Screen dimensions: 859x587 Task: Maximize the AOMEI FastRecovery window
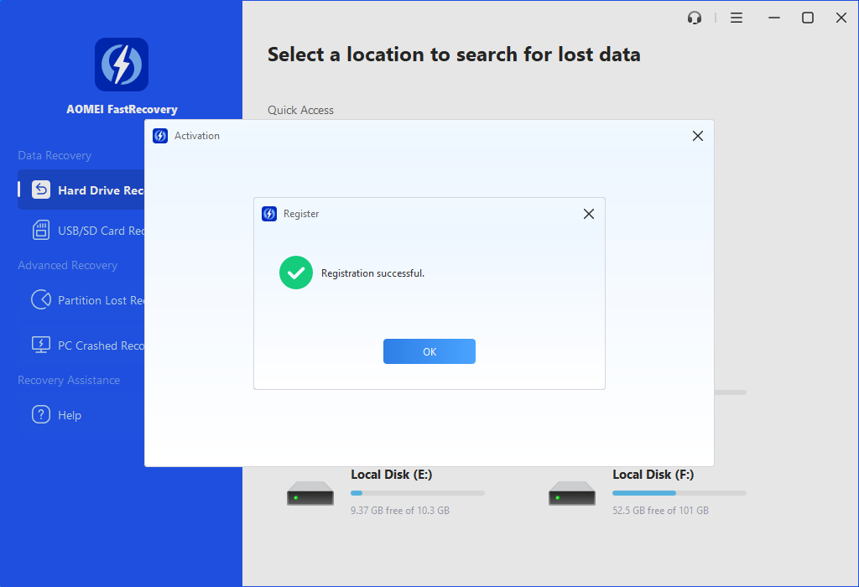(807, 18)
